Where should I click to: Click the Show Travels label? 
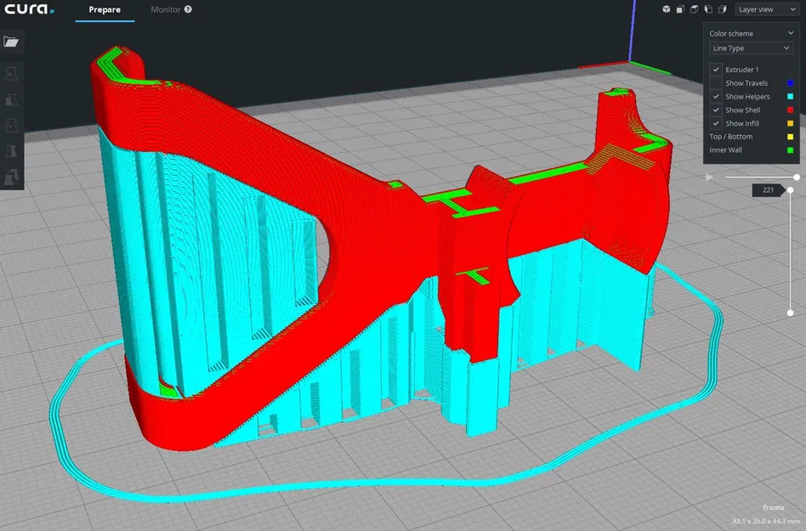tap(746, 82)
